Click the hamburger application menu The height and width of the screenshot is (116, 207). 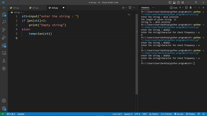[4, 8]
